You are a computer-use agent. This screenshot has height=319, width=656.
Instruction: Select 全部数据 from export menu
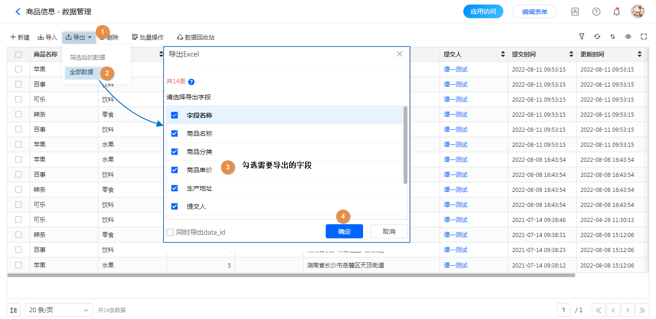82,72
